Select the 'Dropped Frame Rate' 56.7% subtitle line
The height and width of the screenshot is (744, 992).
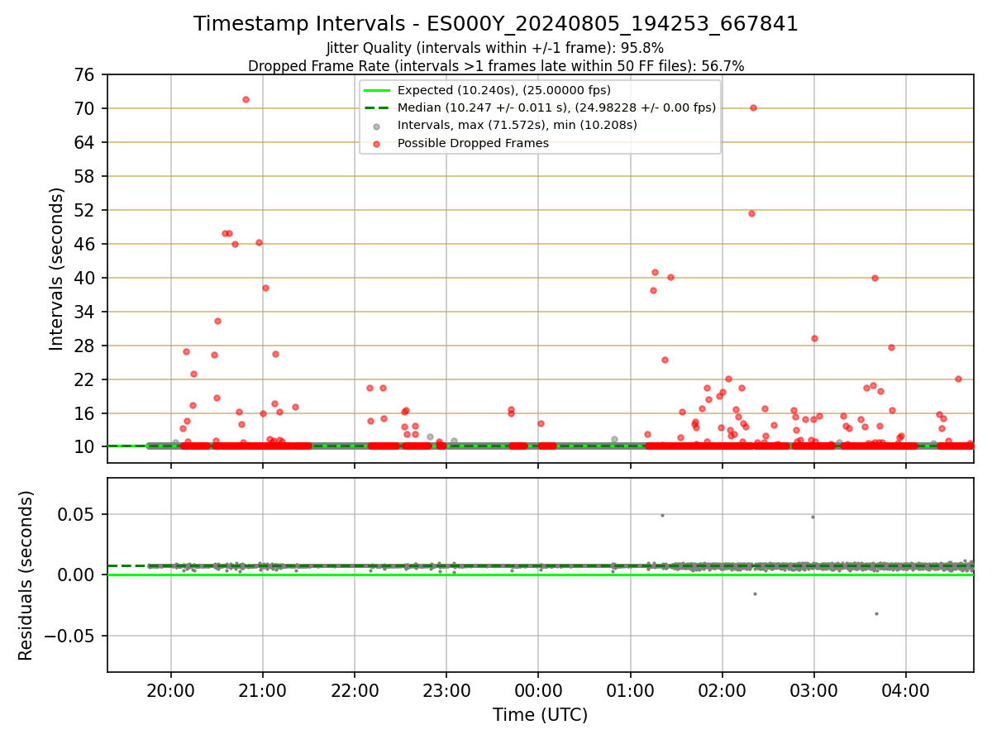(x=496, y=66)
